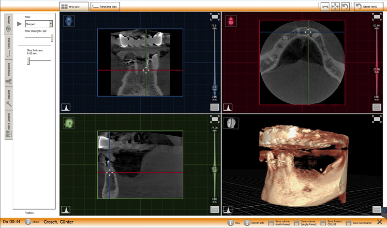Open histogram in the axial red view

click(x=227, y=107)
